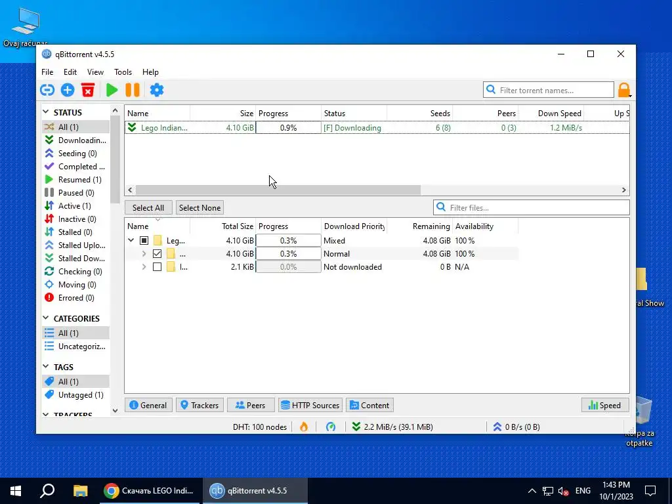Uncheck the 4.10 GiB subfolder checkbox
Screen dimensions: 672x504
pos(157,254)
